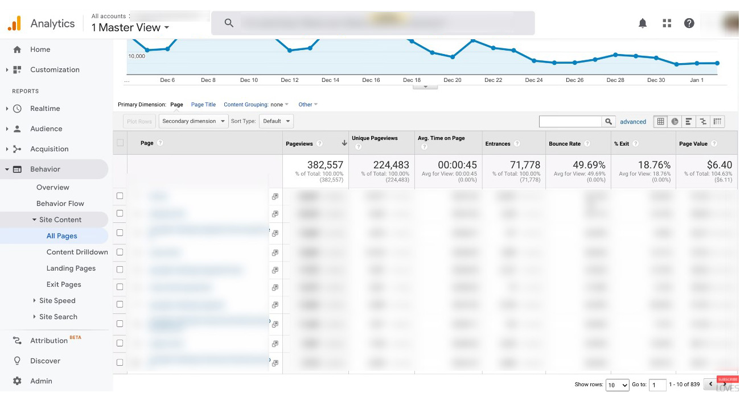Select Page primary dimension
The height and width of the screenshot is (401, 740).
point(176,105)
